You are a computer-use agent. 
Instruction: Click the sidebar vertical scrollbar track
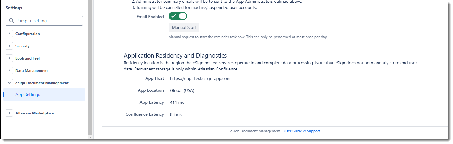point(90,68)
